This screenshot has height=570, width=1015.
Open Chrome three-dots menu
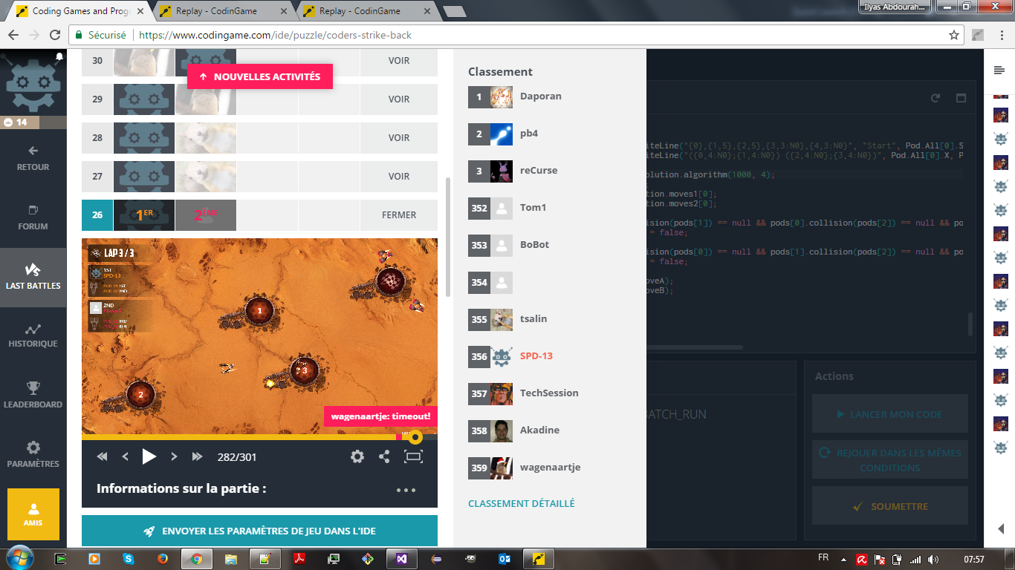point(1002,35)
